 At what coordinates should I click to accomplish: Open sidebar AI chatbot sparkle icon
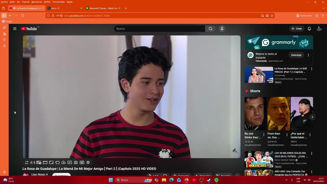(4, 27)
